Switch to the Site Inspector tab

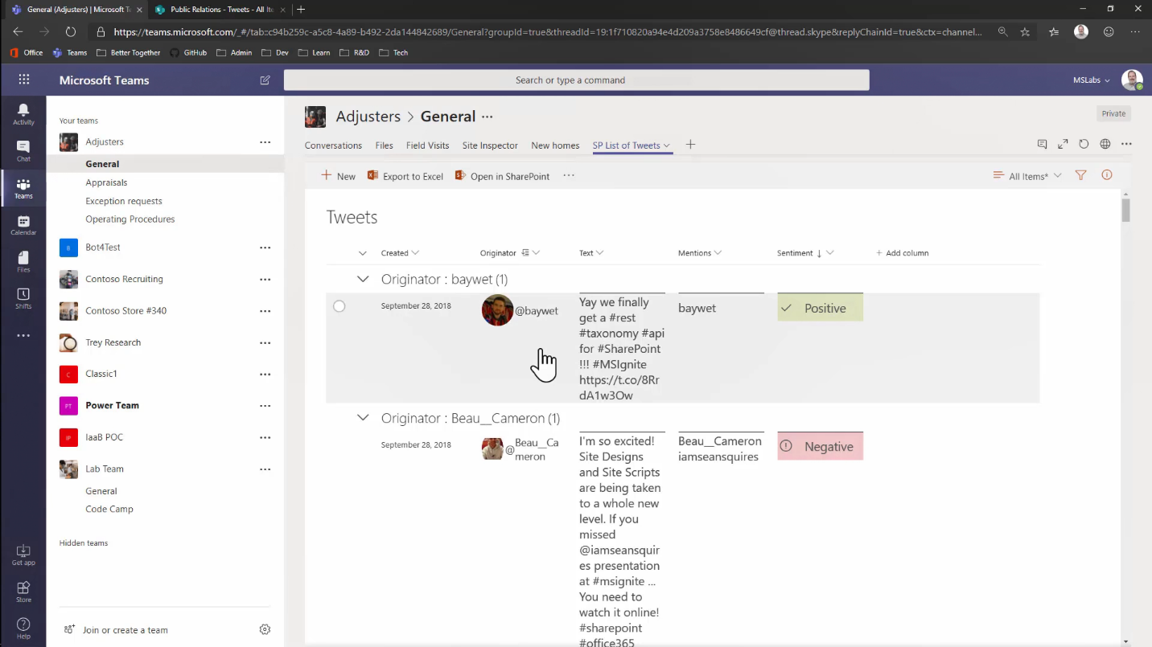point(490,145)
